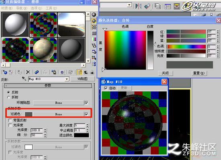Click the go to parent arrow icon
Screen dimensions: 221x160
tap(86, 72)
